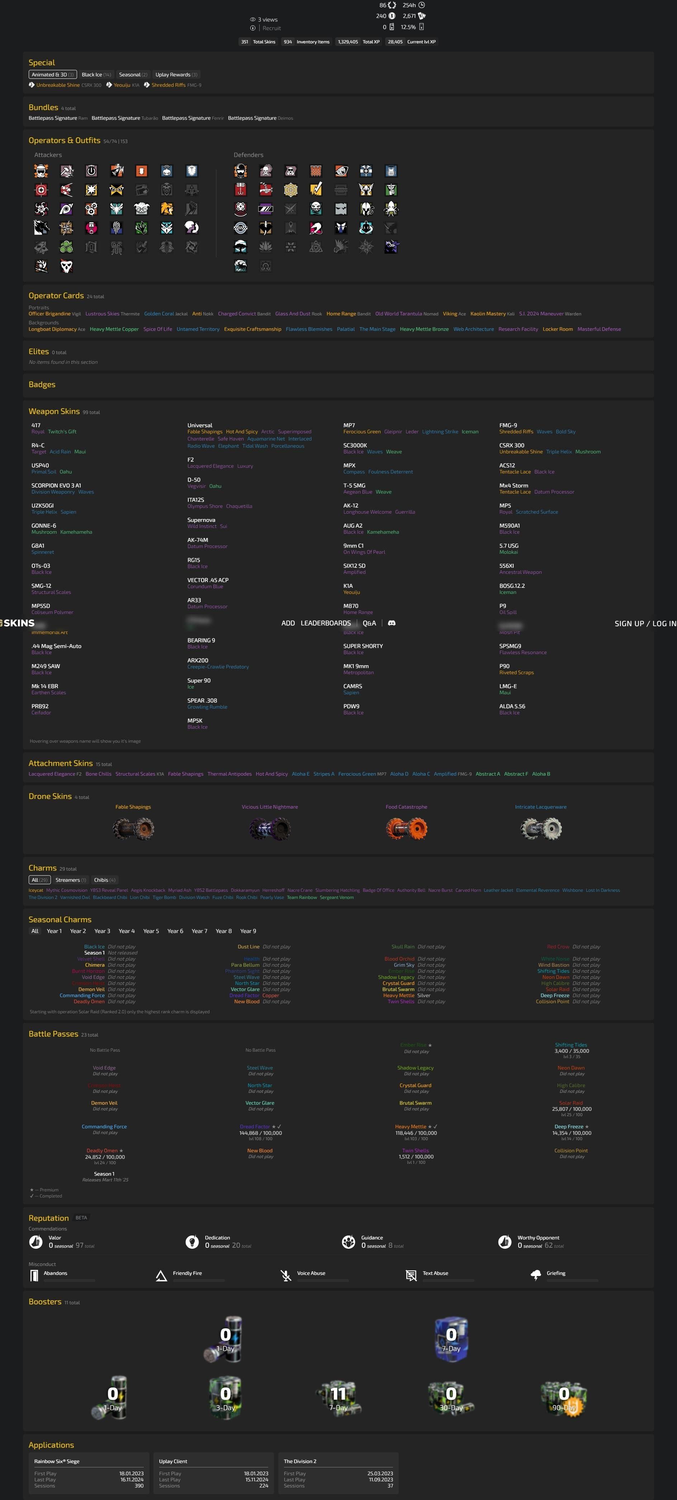The image size is (677, 1500).
Task: Click the ADD navigation link
Action: click(x=288, y=623)
